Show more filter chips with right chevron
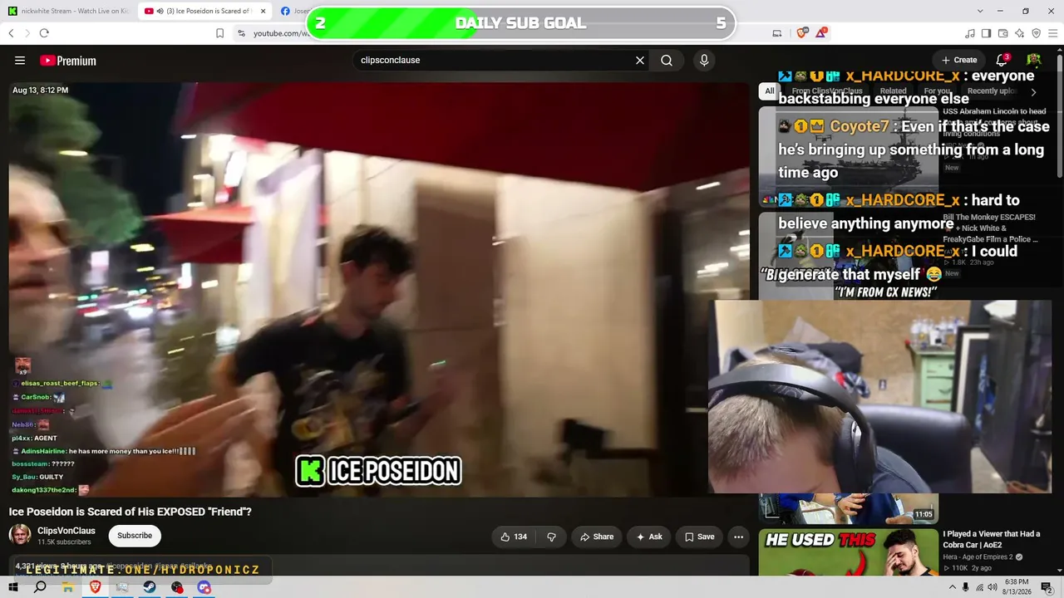Image resolution: width=1064 pixels, height=598 pixels. coord(1033,92)
